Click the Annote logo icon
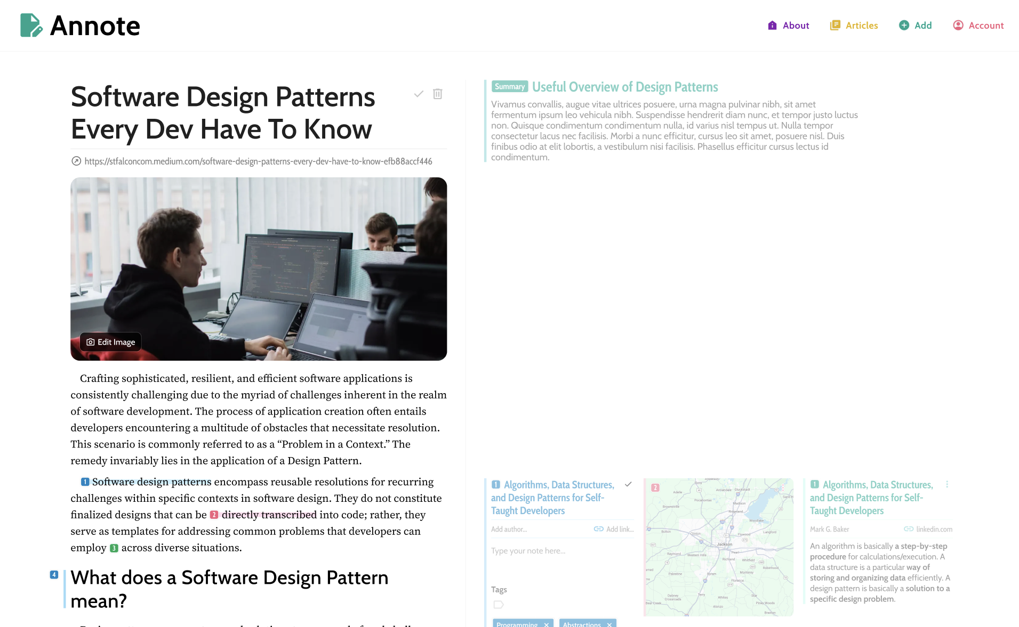Image resolution: width=1019 pixels, height=627 pixels. pos(31,26)
